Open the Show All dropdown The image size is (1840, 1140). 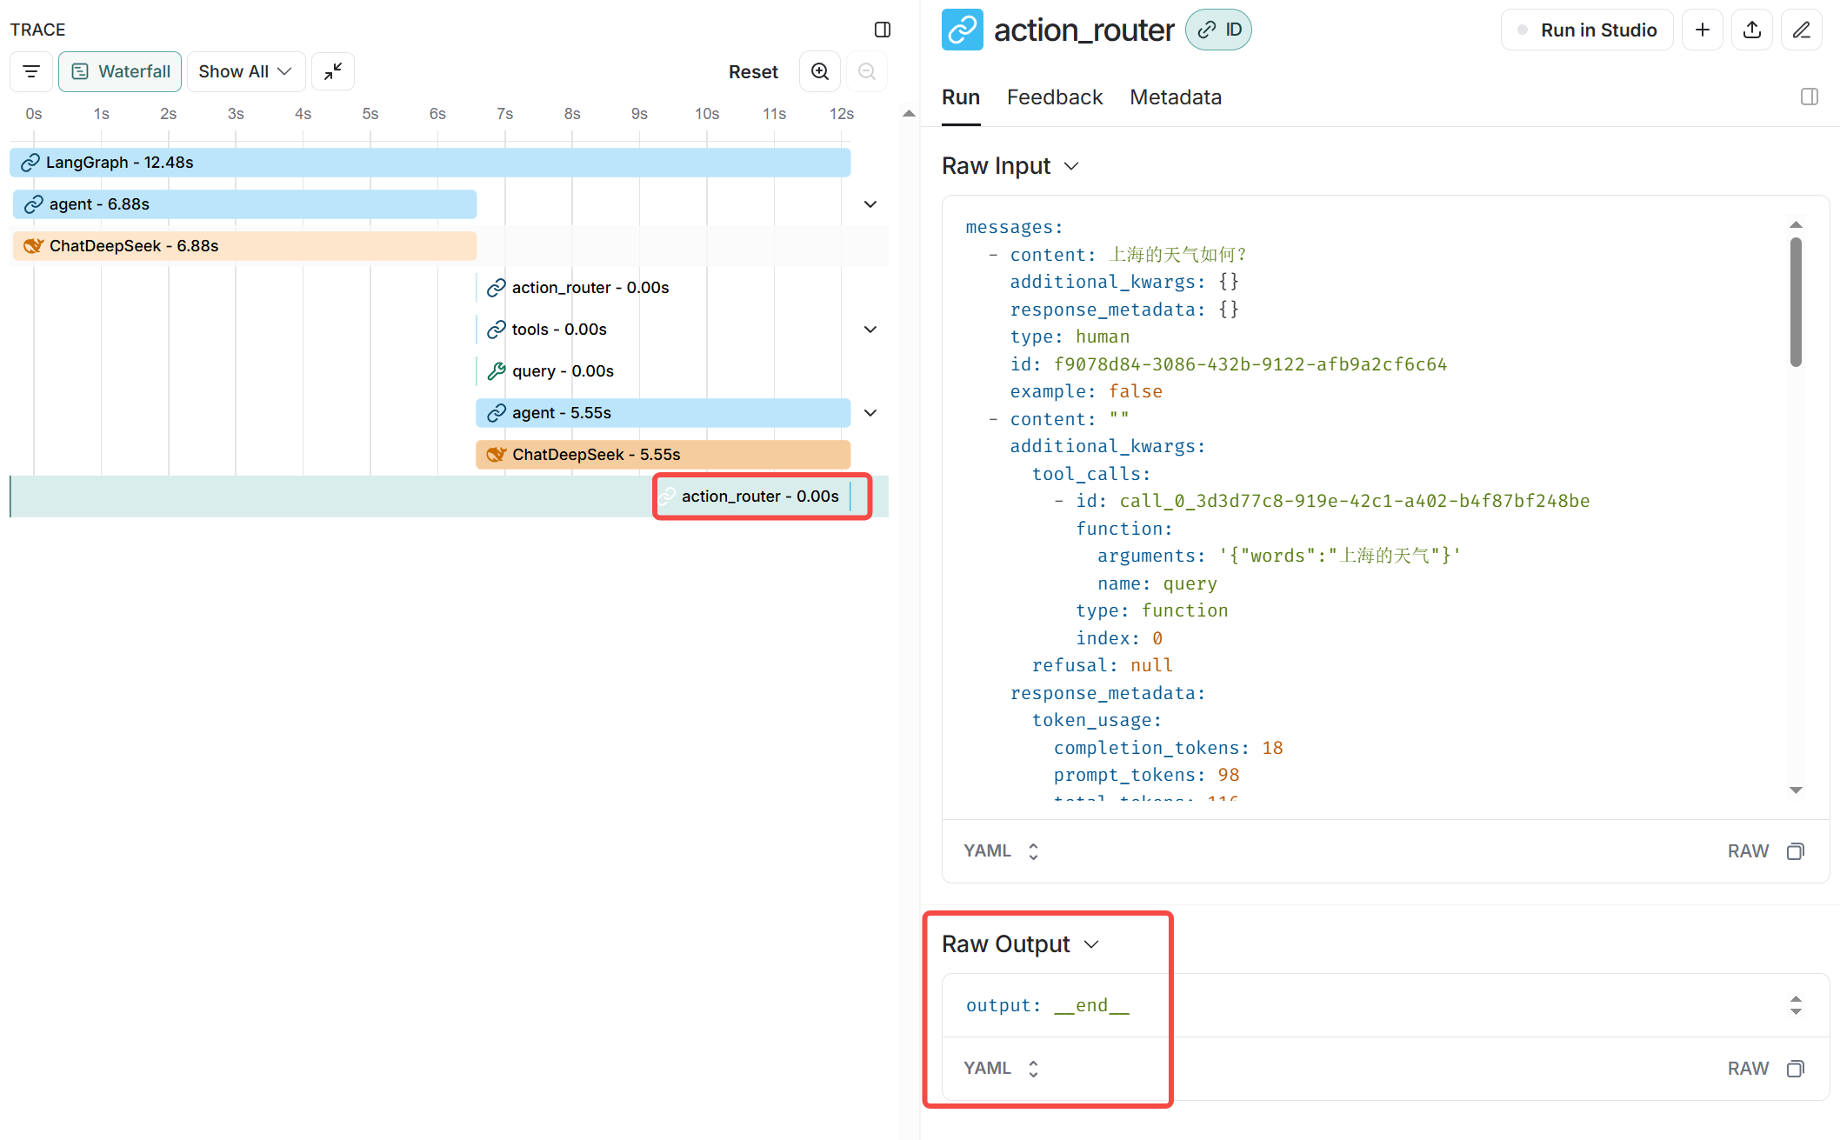pyautogui.click(x=245, y=71)
